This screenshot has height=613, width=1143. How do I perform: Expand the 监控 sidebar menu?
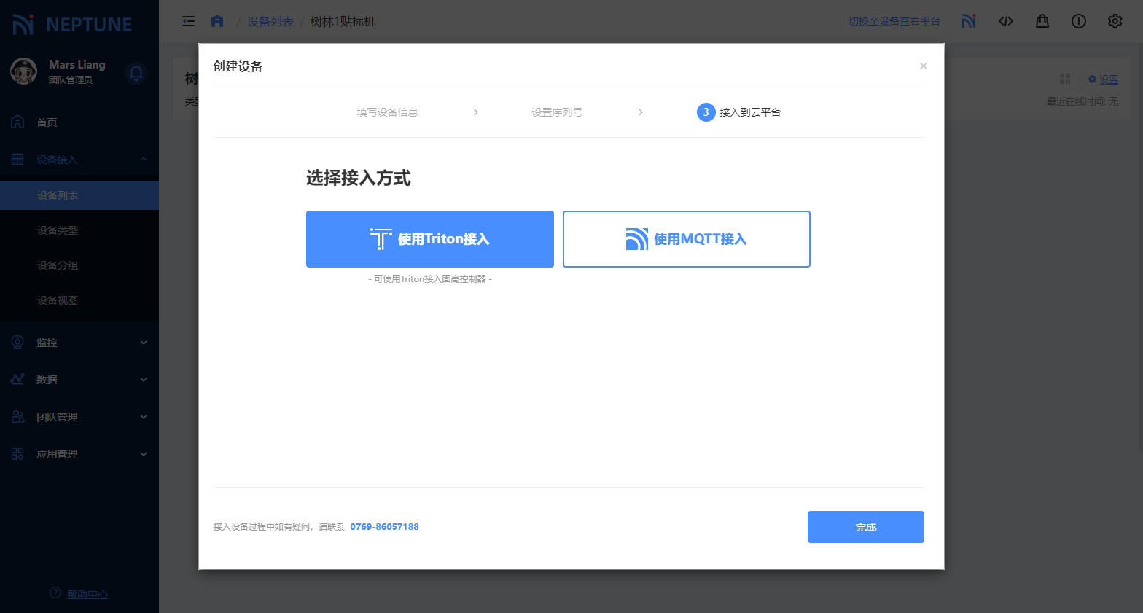(x=79, y=343)
